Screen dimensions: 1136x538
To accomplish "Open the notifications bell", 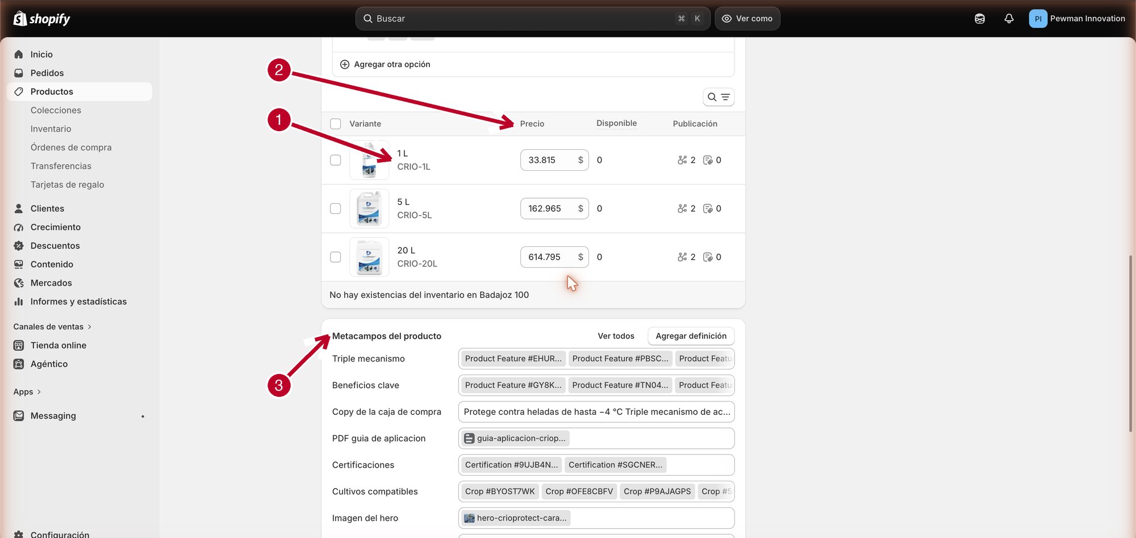I will click(x=1009, y=19).
